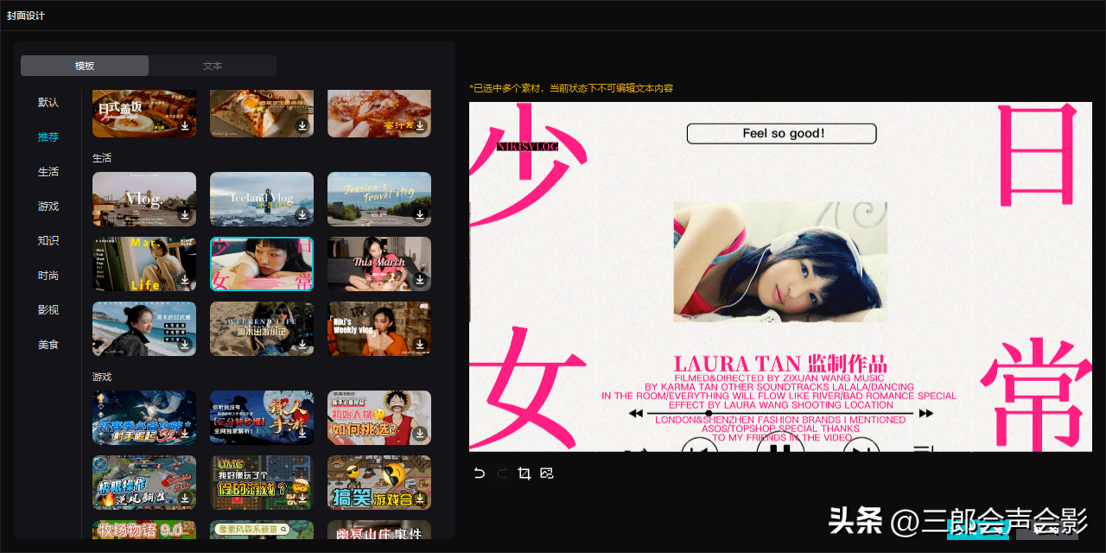Screen dimensions: 1106x553
Task: Download the Iceland Vlog template
Action: point(302,215)
